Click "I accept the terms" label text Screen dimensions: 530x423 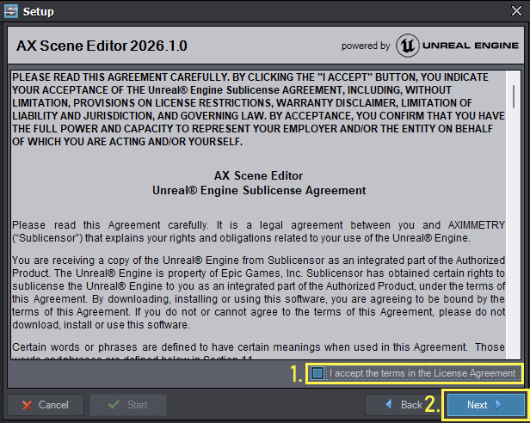pos(422,373)
